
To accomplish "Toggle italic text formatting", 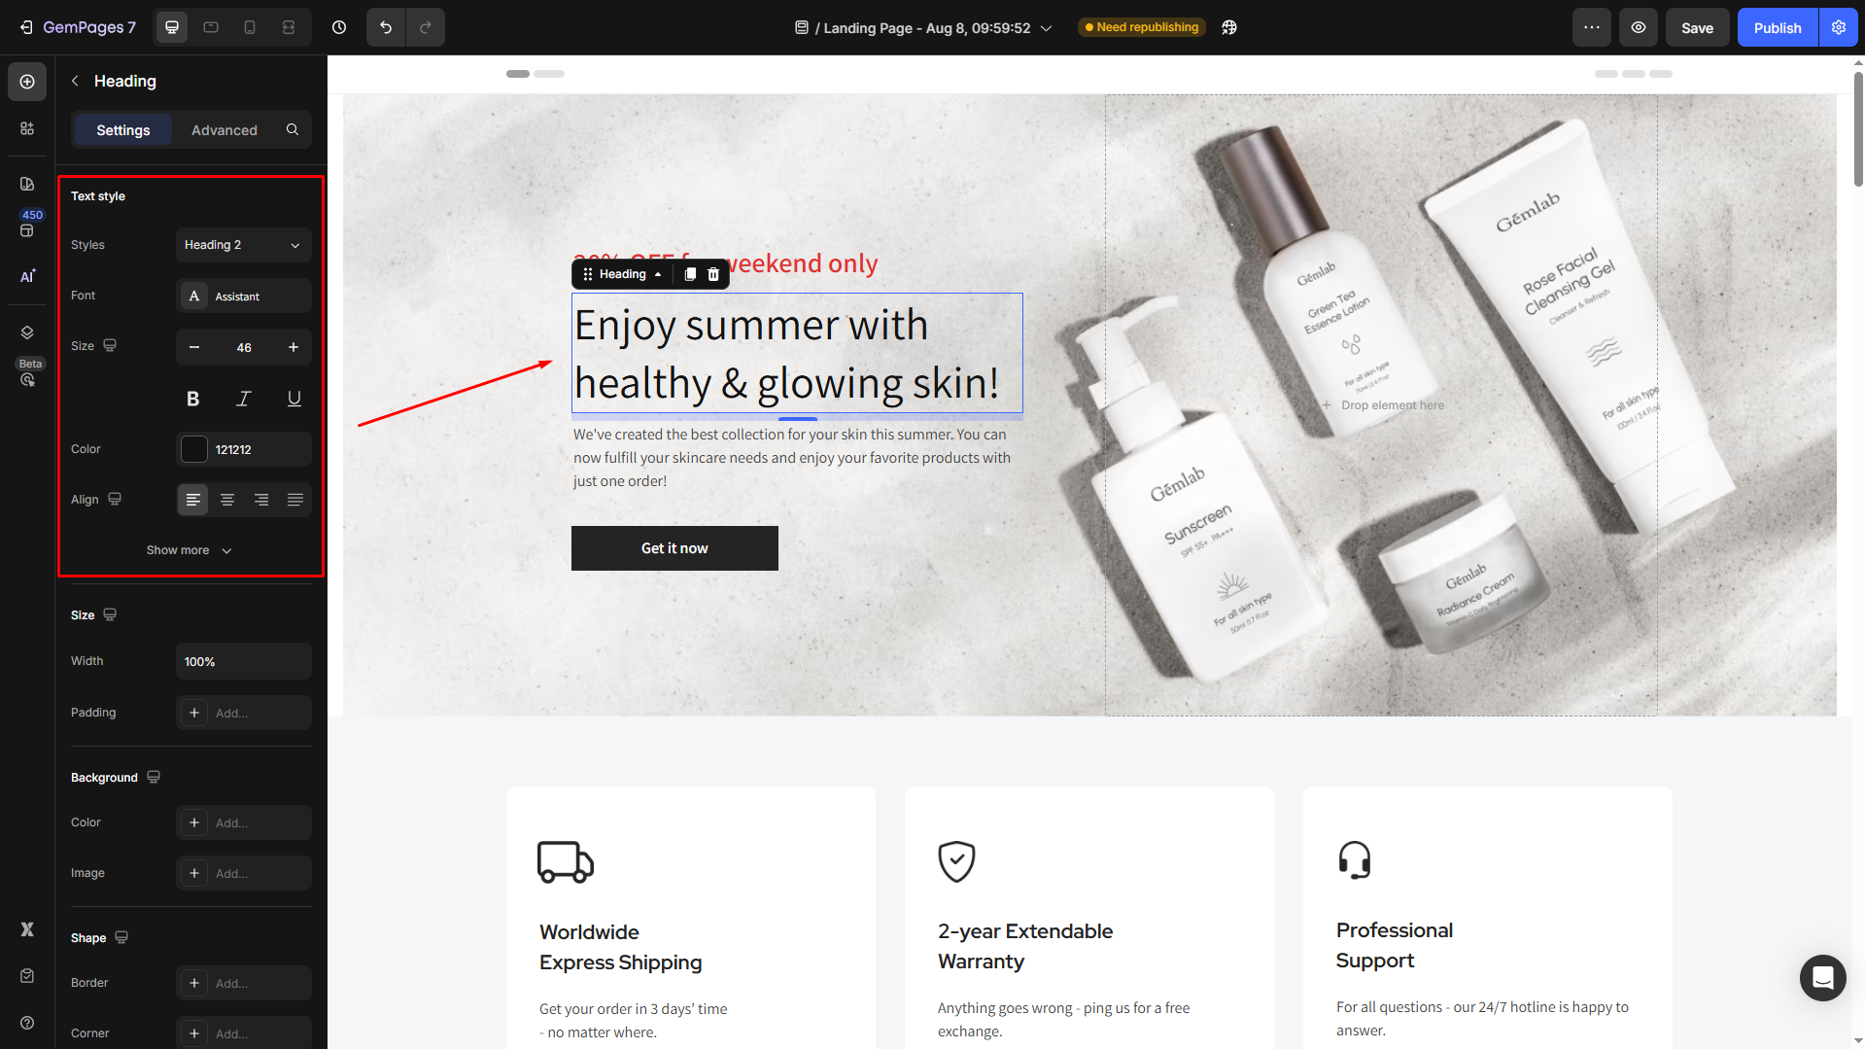I will click(x=244, y=399).
